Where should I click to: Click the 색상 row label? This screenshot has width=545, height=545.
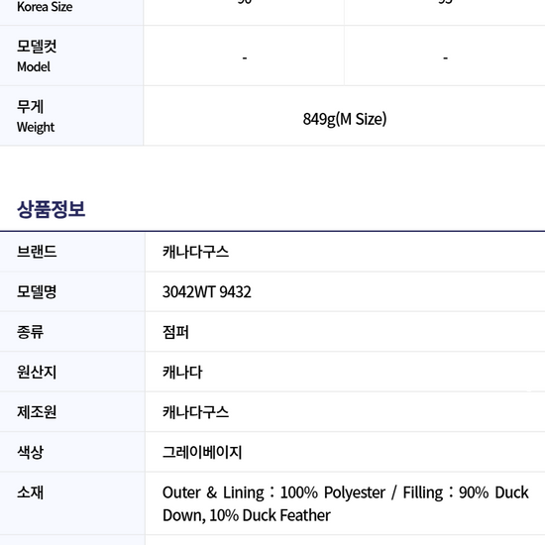(31, 452)
